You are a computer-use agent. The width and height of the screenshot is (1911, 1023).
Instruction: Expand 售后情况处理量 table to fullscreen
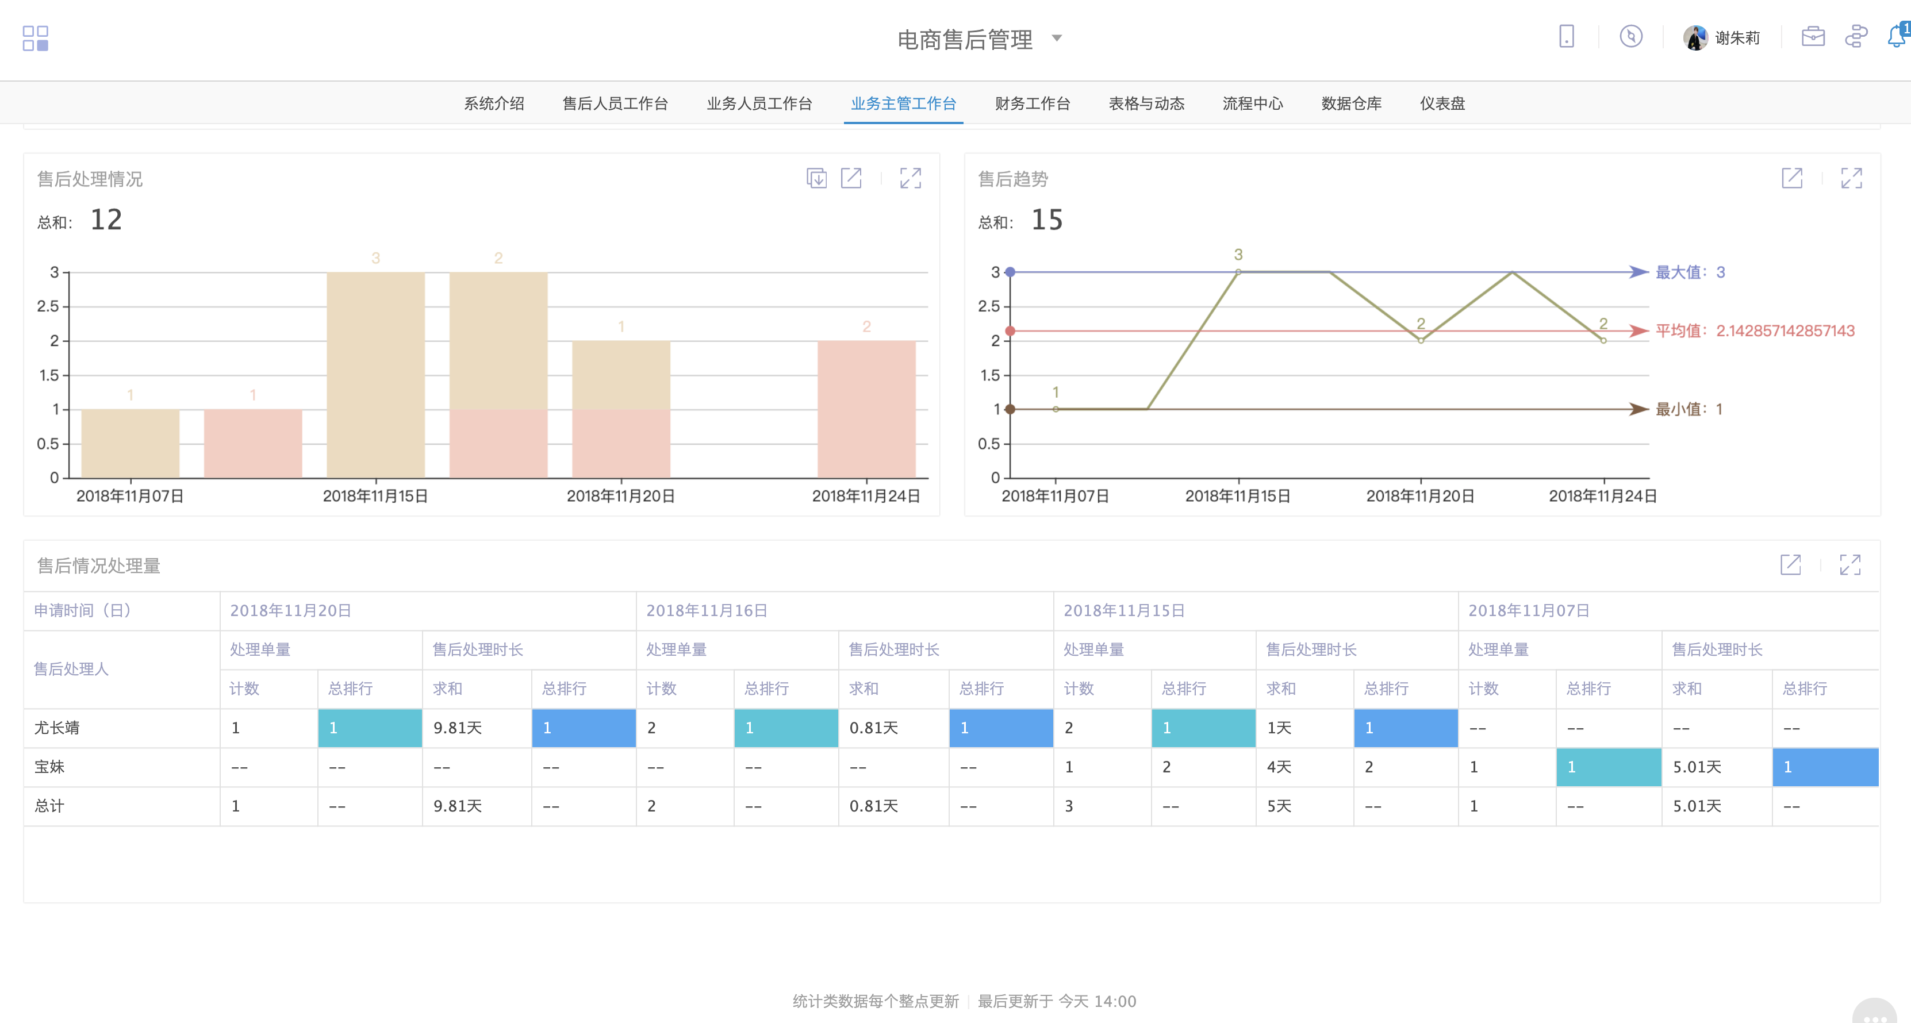click(x=1849, y=564)
